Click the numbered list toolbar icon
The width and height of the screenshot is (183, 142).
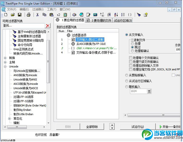point(123,15)
